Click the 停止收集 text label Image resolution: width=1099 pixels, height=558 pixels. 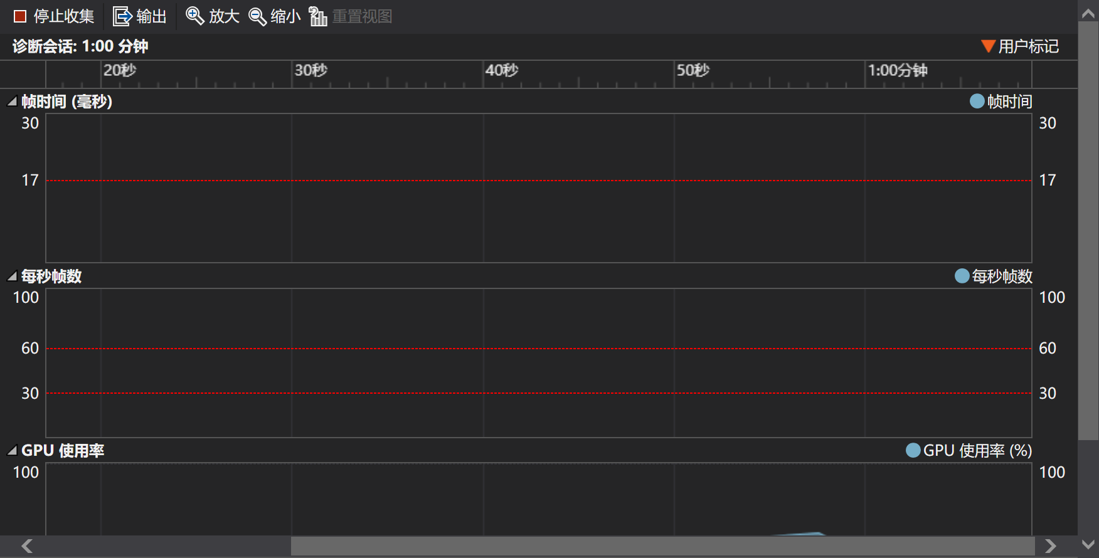click(64, 16)
